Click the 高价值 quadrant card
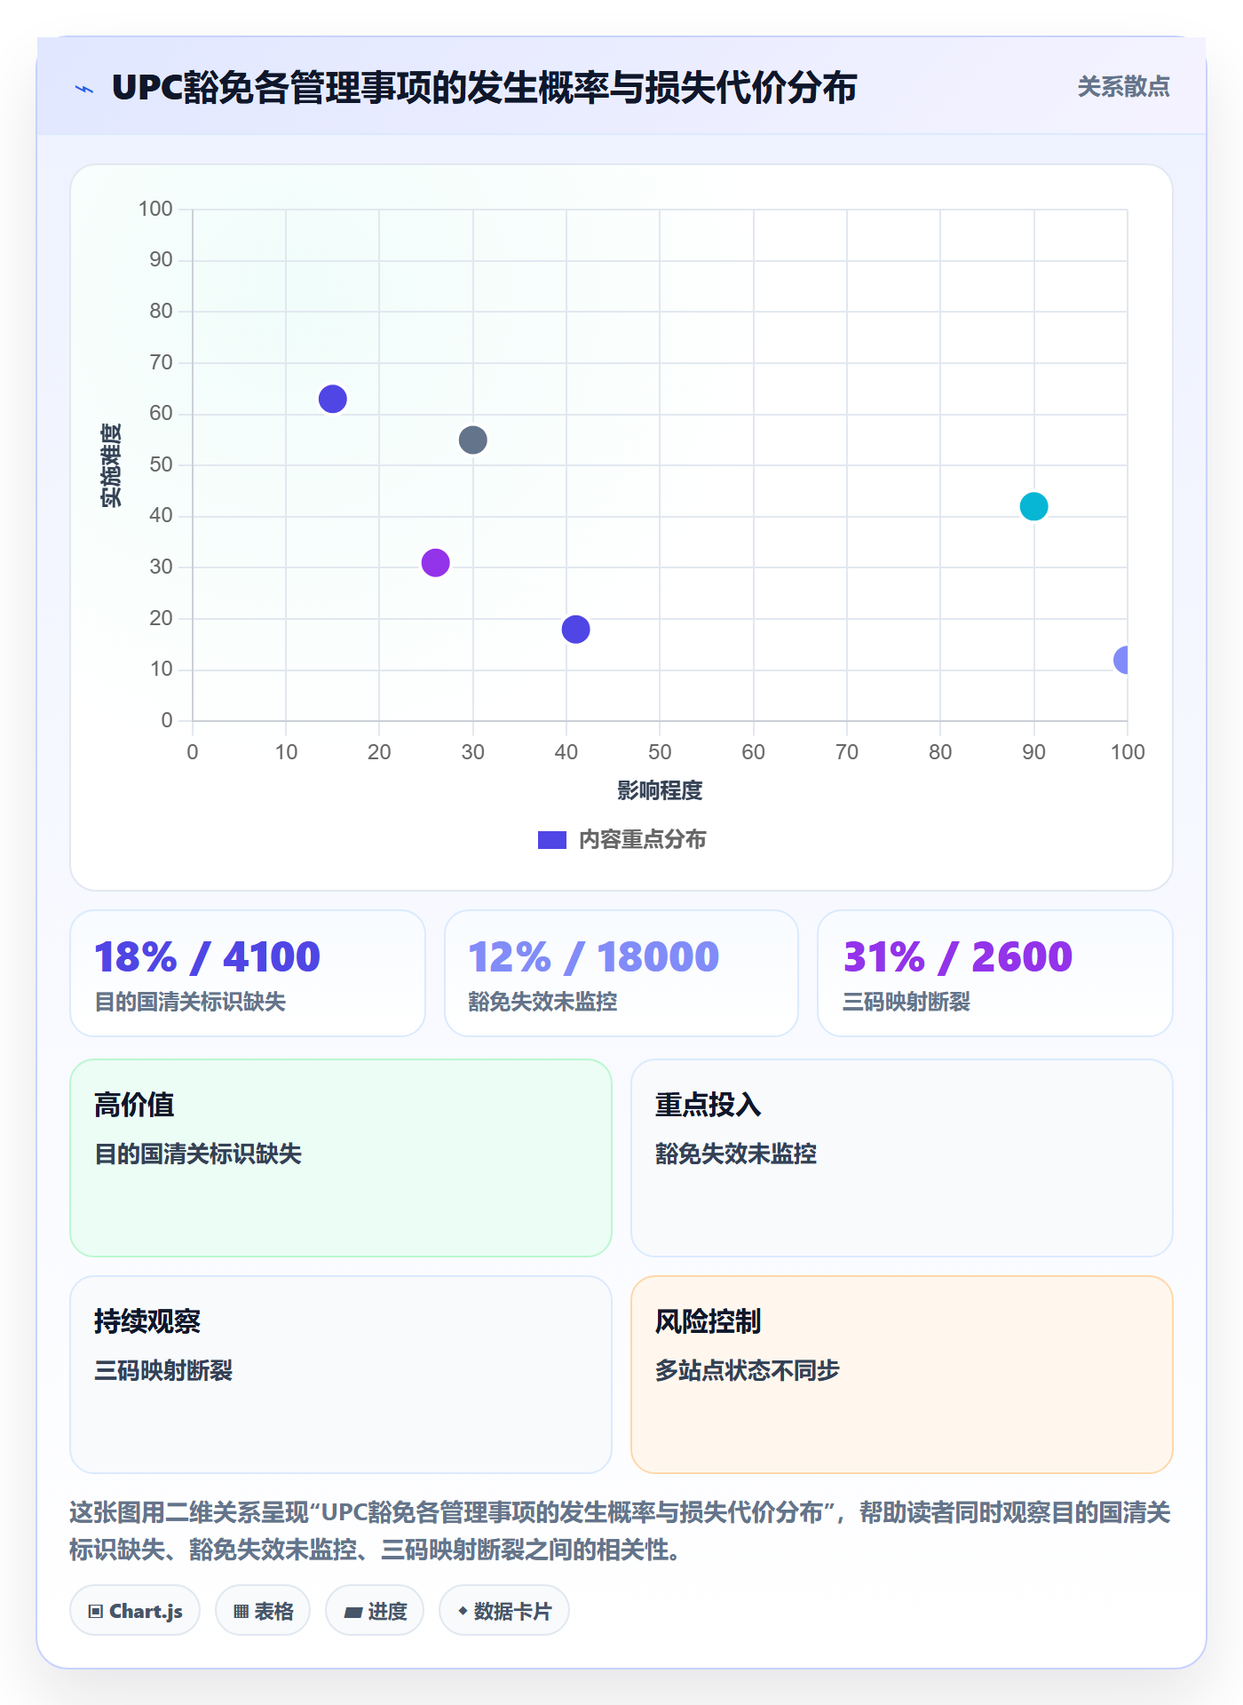This screenshot has width=1243, height=1705. [341, 1158]
